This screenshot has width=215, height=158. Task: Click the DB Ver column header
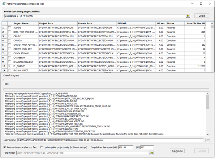tap(161, 23)
